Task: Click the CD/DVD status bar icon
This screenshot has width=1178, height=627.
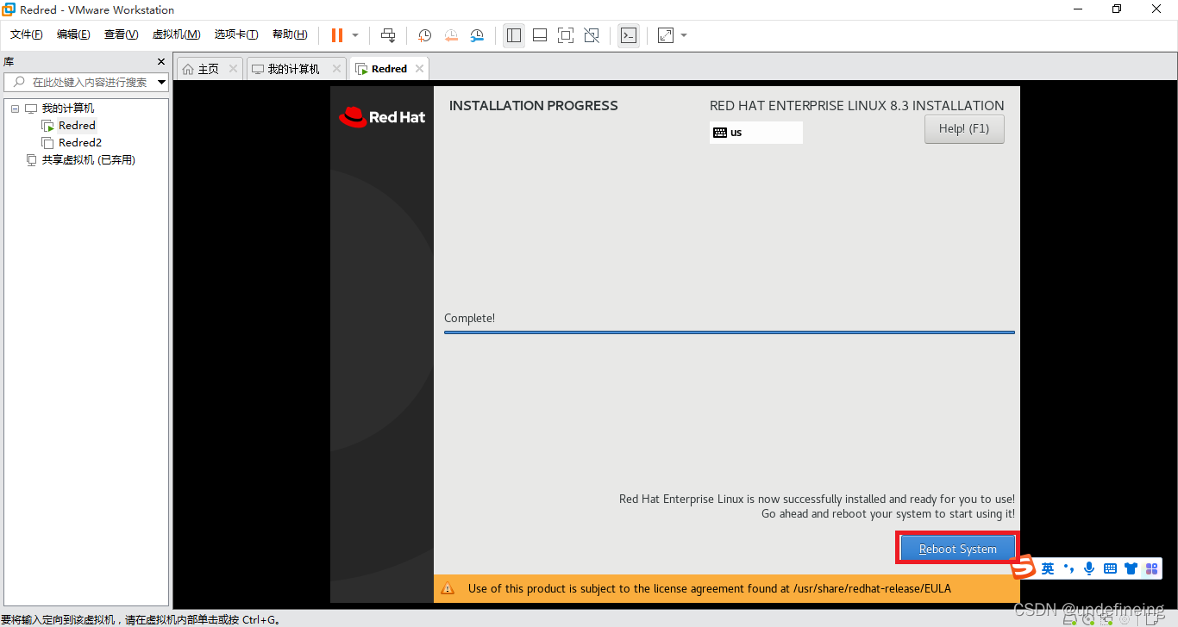Action: [1088, 618]
